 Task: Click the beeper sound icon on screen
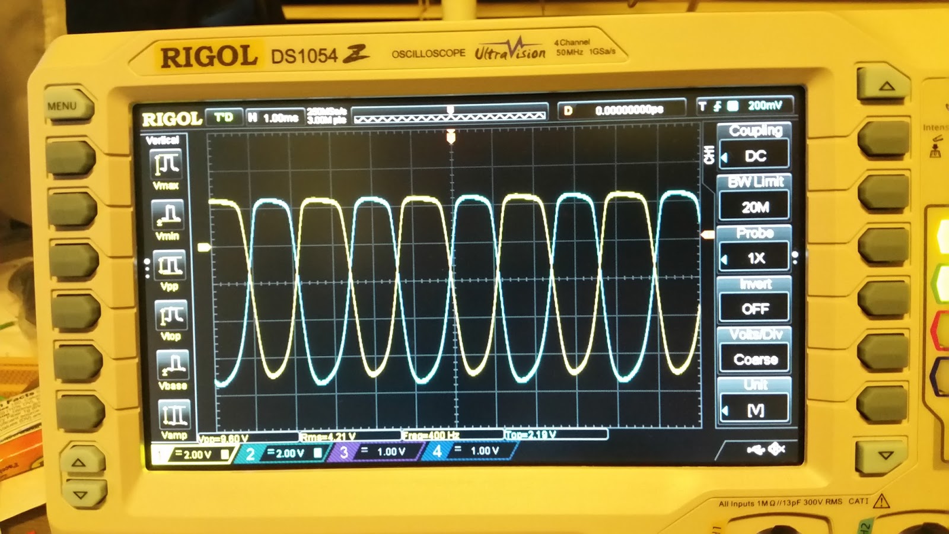pos(776,449)
